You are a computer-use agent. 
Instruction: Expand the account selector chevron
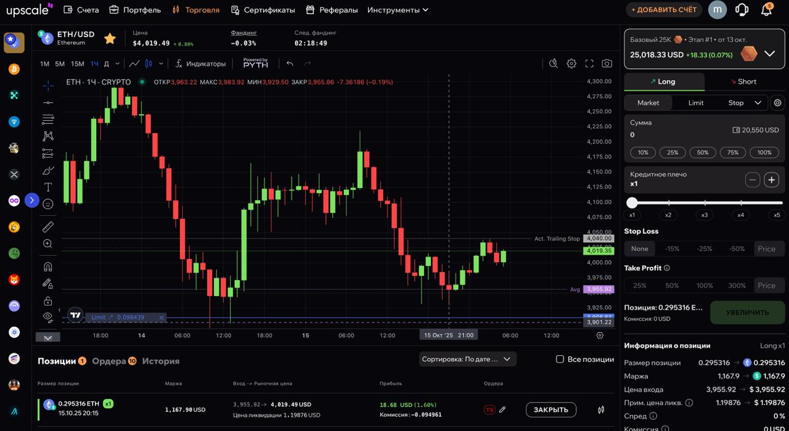[769, 54]
